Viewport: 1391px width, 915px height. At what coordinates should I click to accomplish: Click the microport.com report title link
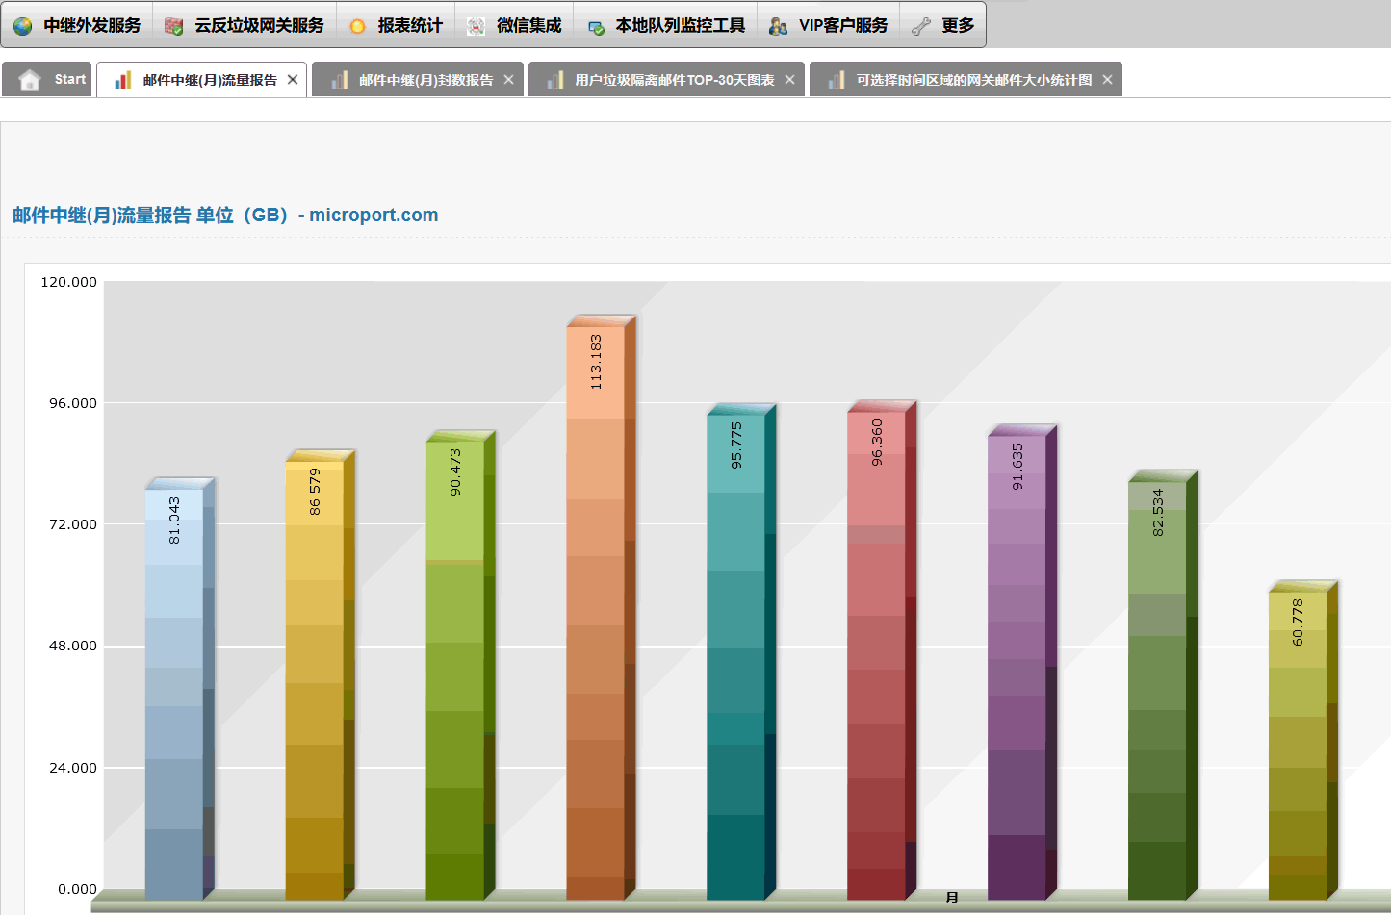click(374, 215)
